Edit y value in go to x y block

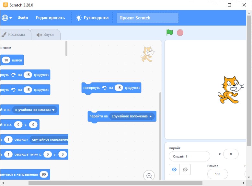click(33, 125)
